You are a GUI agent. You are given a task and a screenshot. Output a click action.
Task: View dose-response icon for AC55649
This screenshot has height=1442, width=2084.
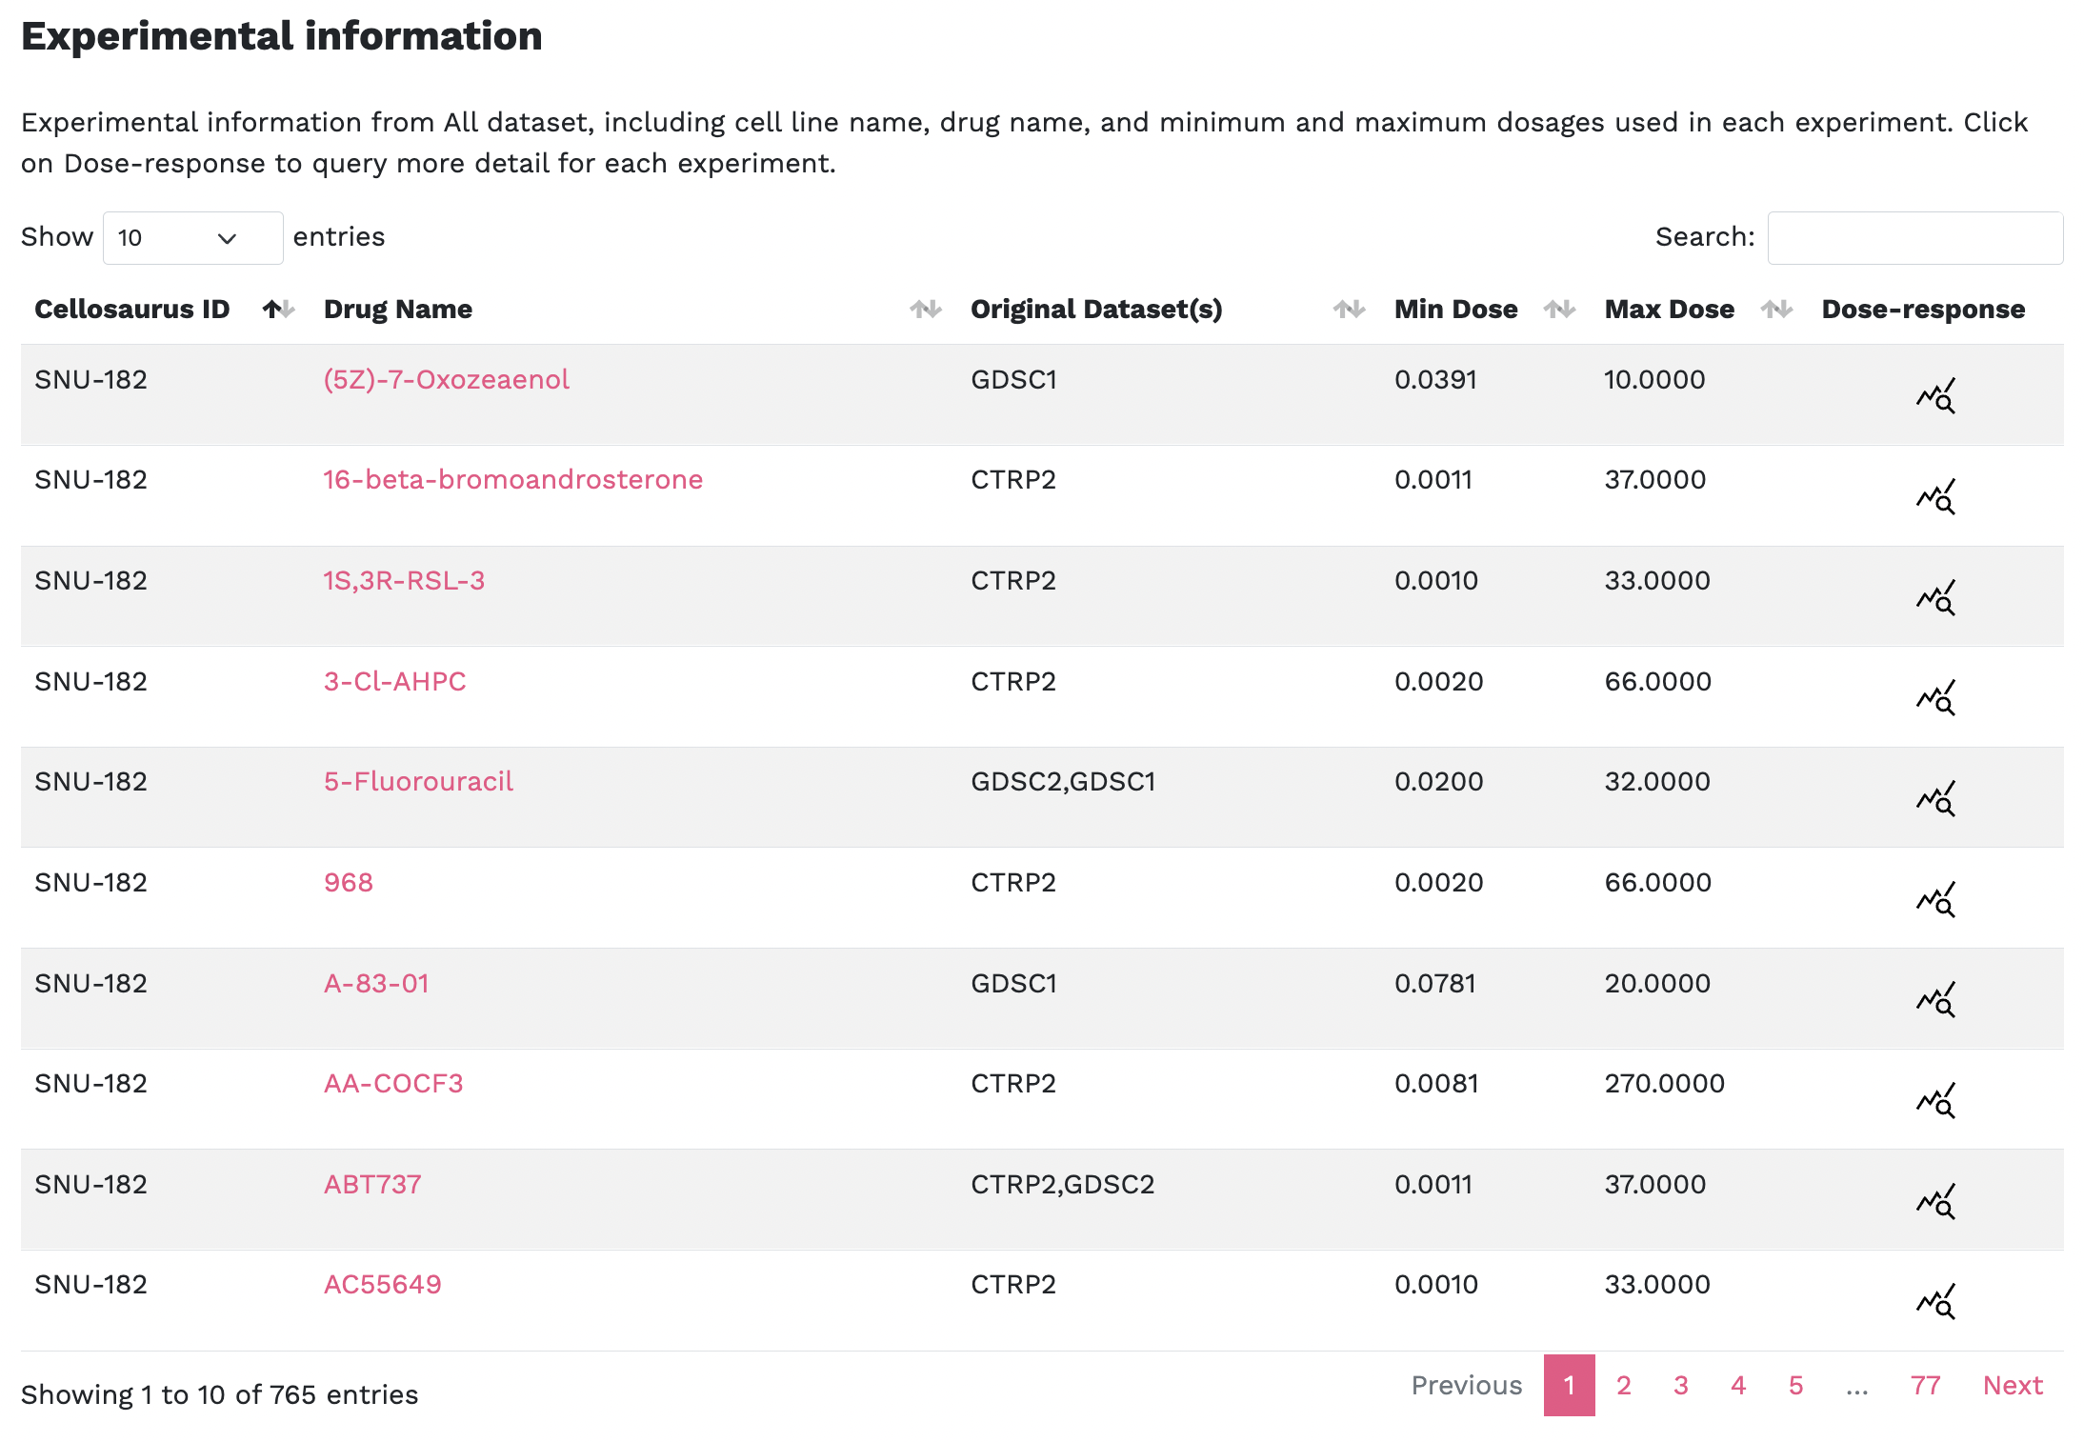1935,1301
